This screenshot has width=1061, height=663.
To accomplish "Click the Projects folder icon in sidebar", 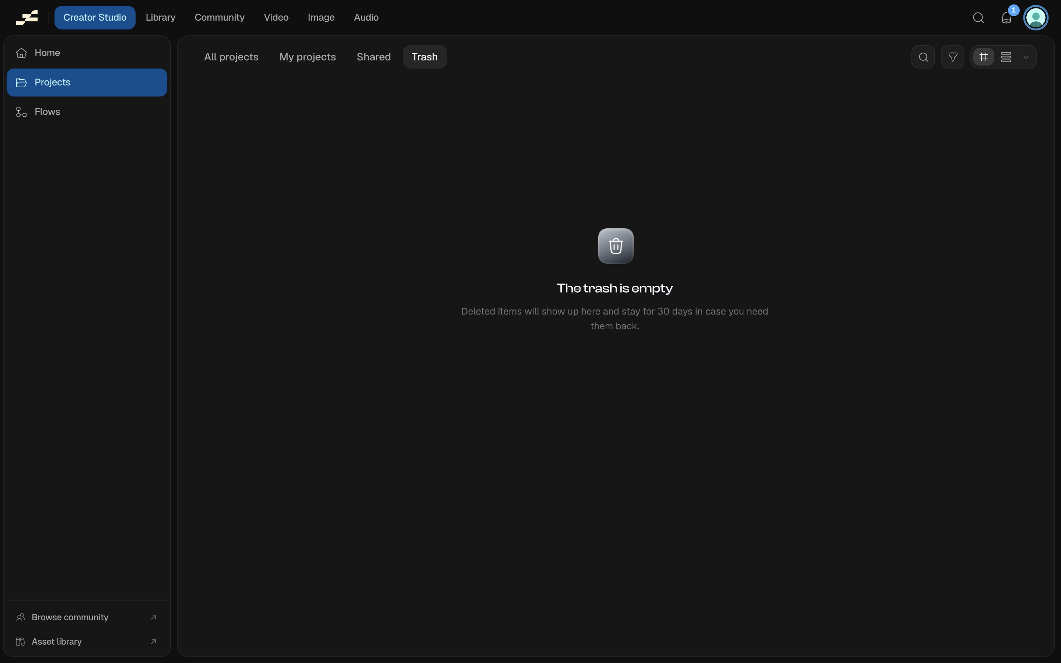I will (21, 83).
